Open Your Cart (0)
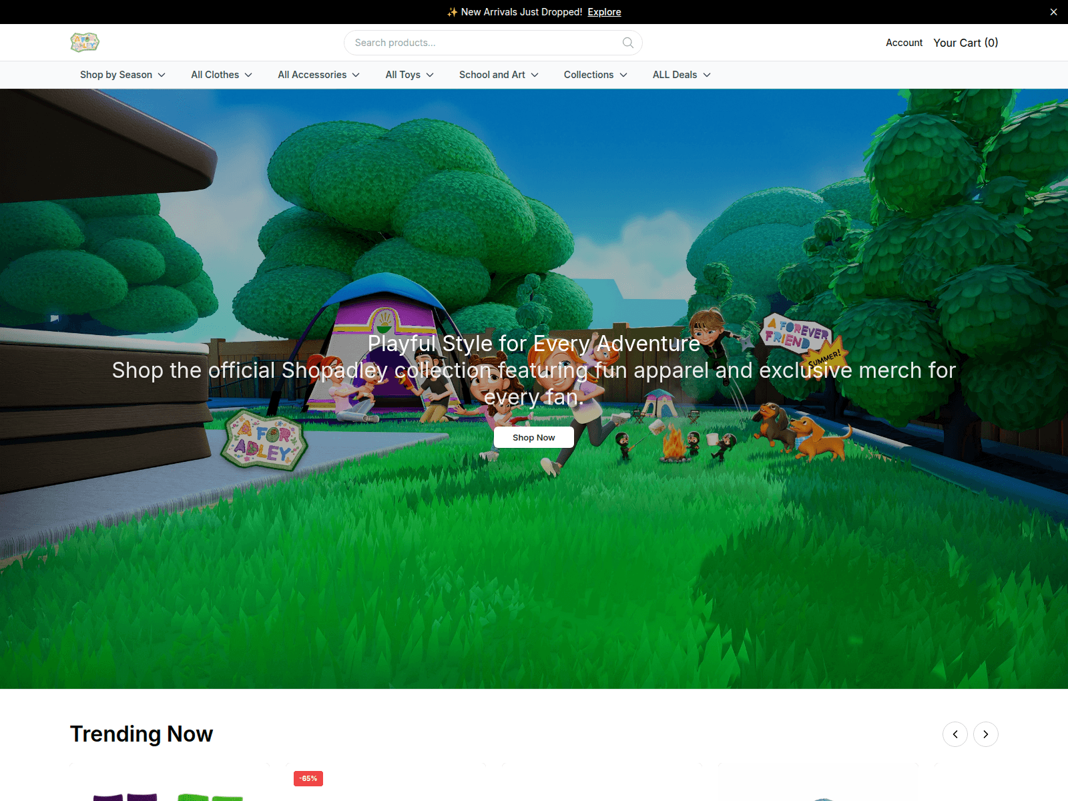 click(966, 43)
